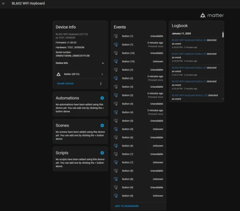The width and height of the screenshot is (240, 211).
Task: Select Button (4) pressed once event row
Action: click(138, 112)
